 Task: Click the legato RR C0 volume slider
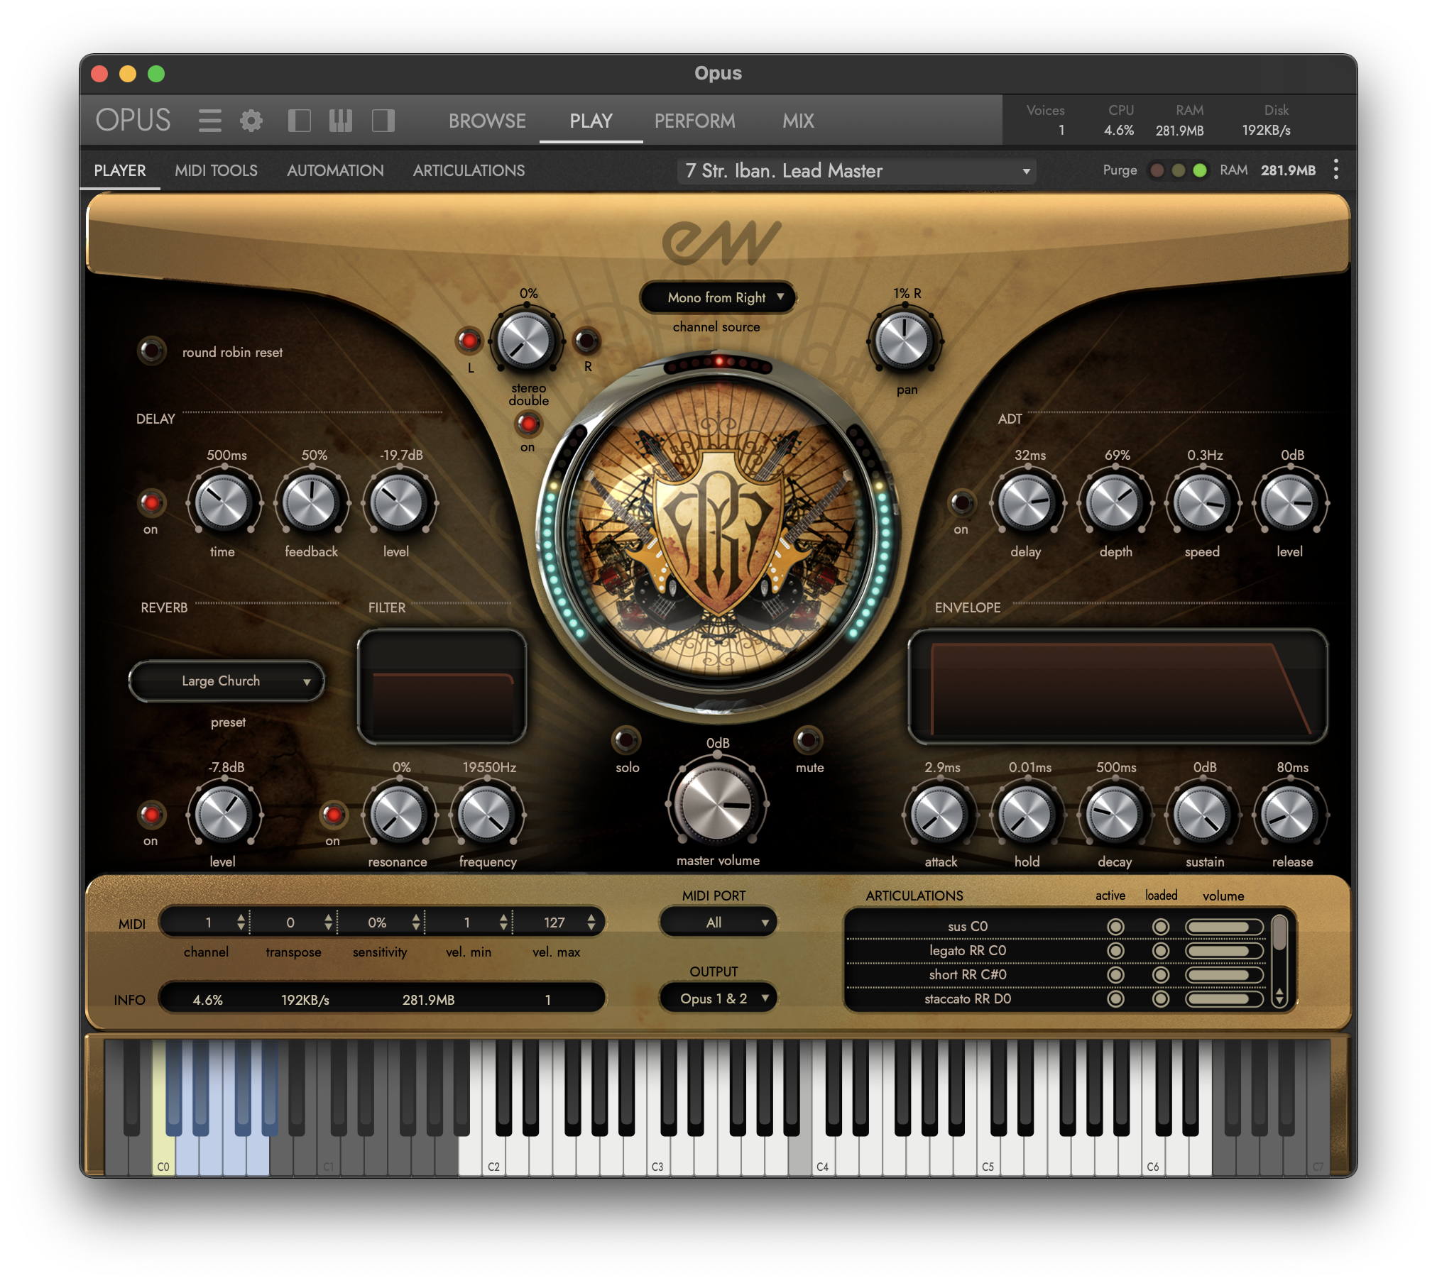[x=1223, y=951]
